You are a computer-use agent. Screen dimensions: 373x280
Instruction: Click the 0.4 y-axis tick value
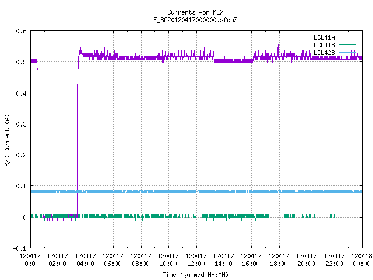21,93
